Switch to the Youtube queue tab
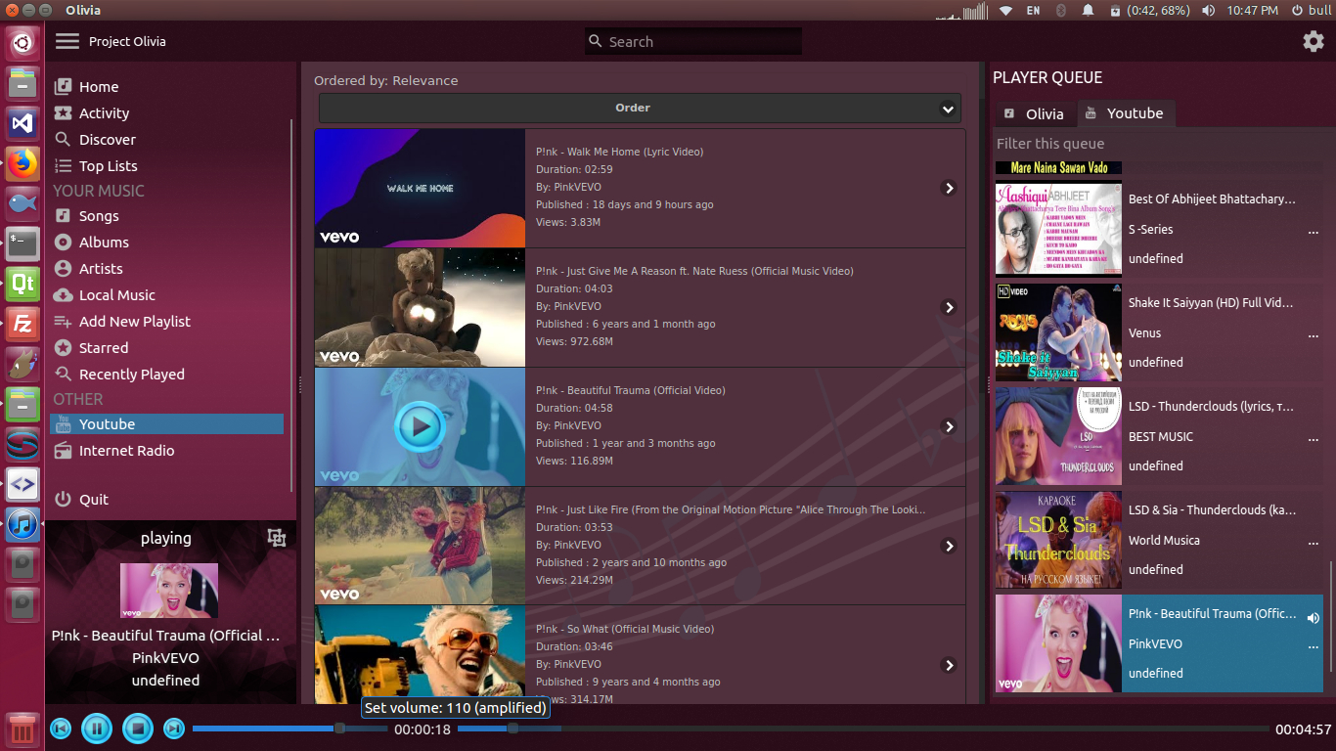Image resolution: width=1336 pixels, height=751 pixels. [x=1126, y=113]
